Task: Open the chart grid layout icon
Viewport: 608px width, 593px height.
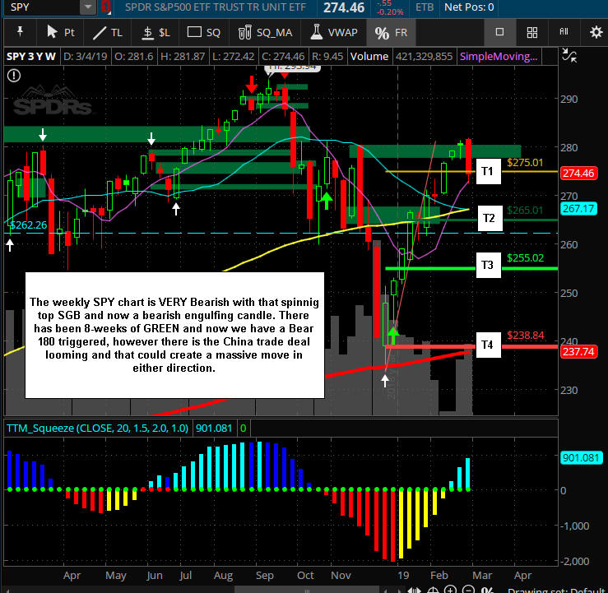Action: pyautogui.click(x=532, y=33)
